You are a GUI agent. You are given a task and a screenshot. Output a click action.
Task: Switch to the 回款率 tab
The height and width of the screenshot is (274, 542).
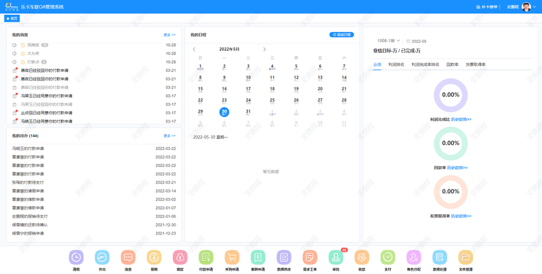tap(453, 64)
